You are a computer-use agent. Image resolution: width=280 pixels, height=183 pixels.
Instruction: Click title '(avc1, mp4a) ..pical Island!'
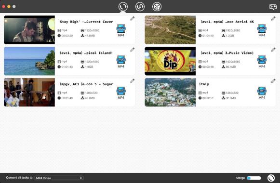(x=86, y=53)
